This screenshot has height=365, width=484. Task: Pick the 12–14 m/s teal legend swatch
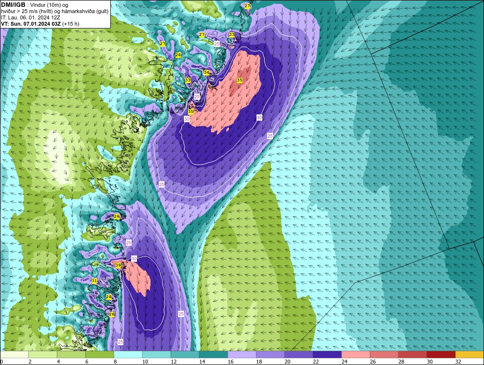point(185,354)
